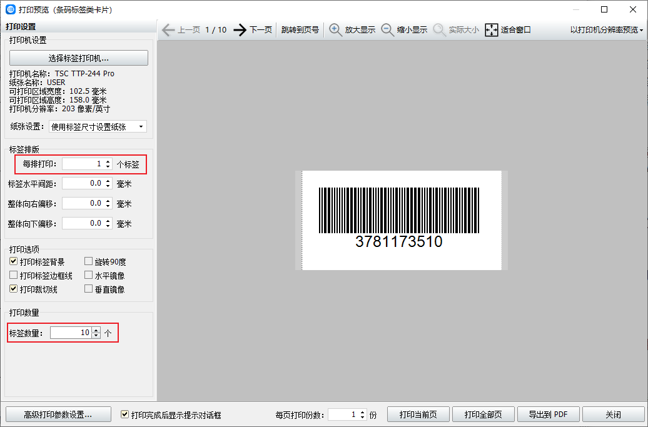
Task: Click the fit to window icon
Action: 492,30
